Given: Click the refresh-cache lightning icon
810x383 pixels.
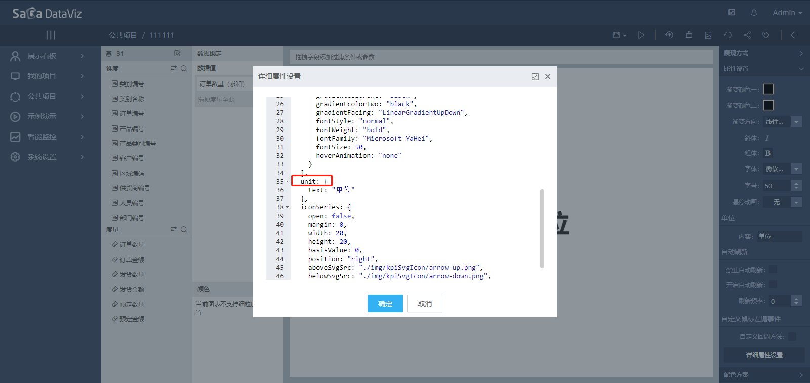Looking at the screenshot, I should (x=669, y=35).
